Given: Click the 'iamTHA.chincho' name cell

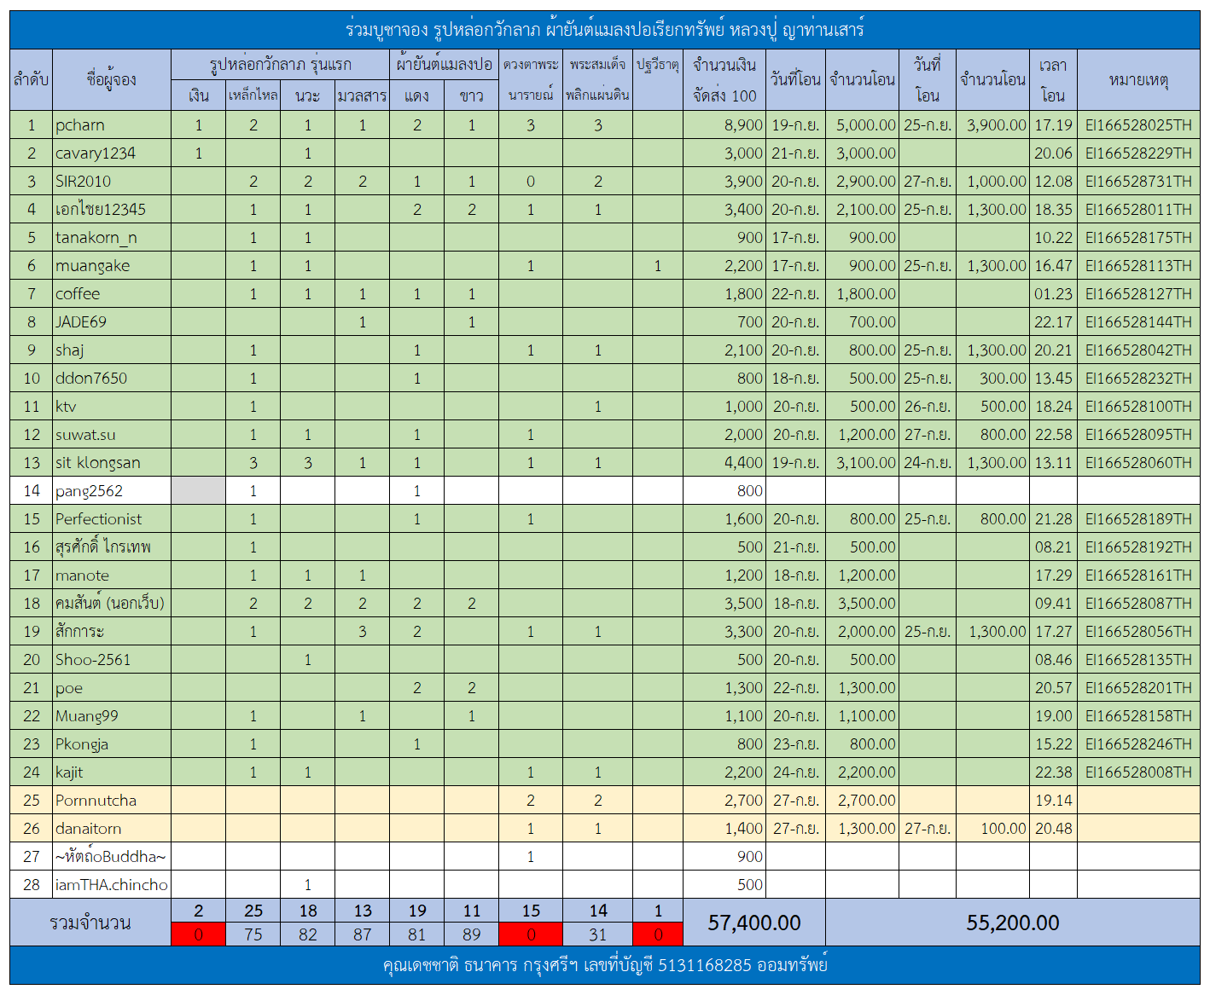Looking at the screenshot, I should pos(112,884).
